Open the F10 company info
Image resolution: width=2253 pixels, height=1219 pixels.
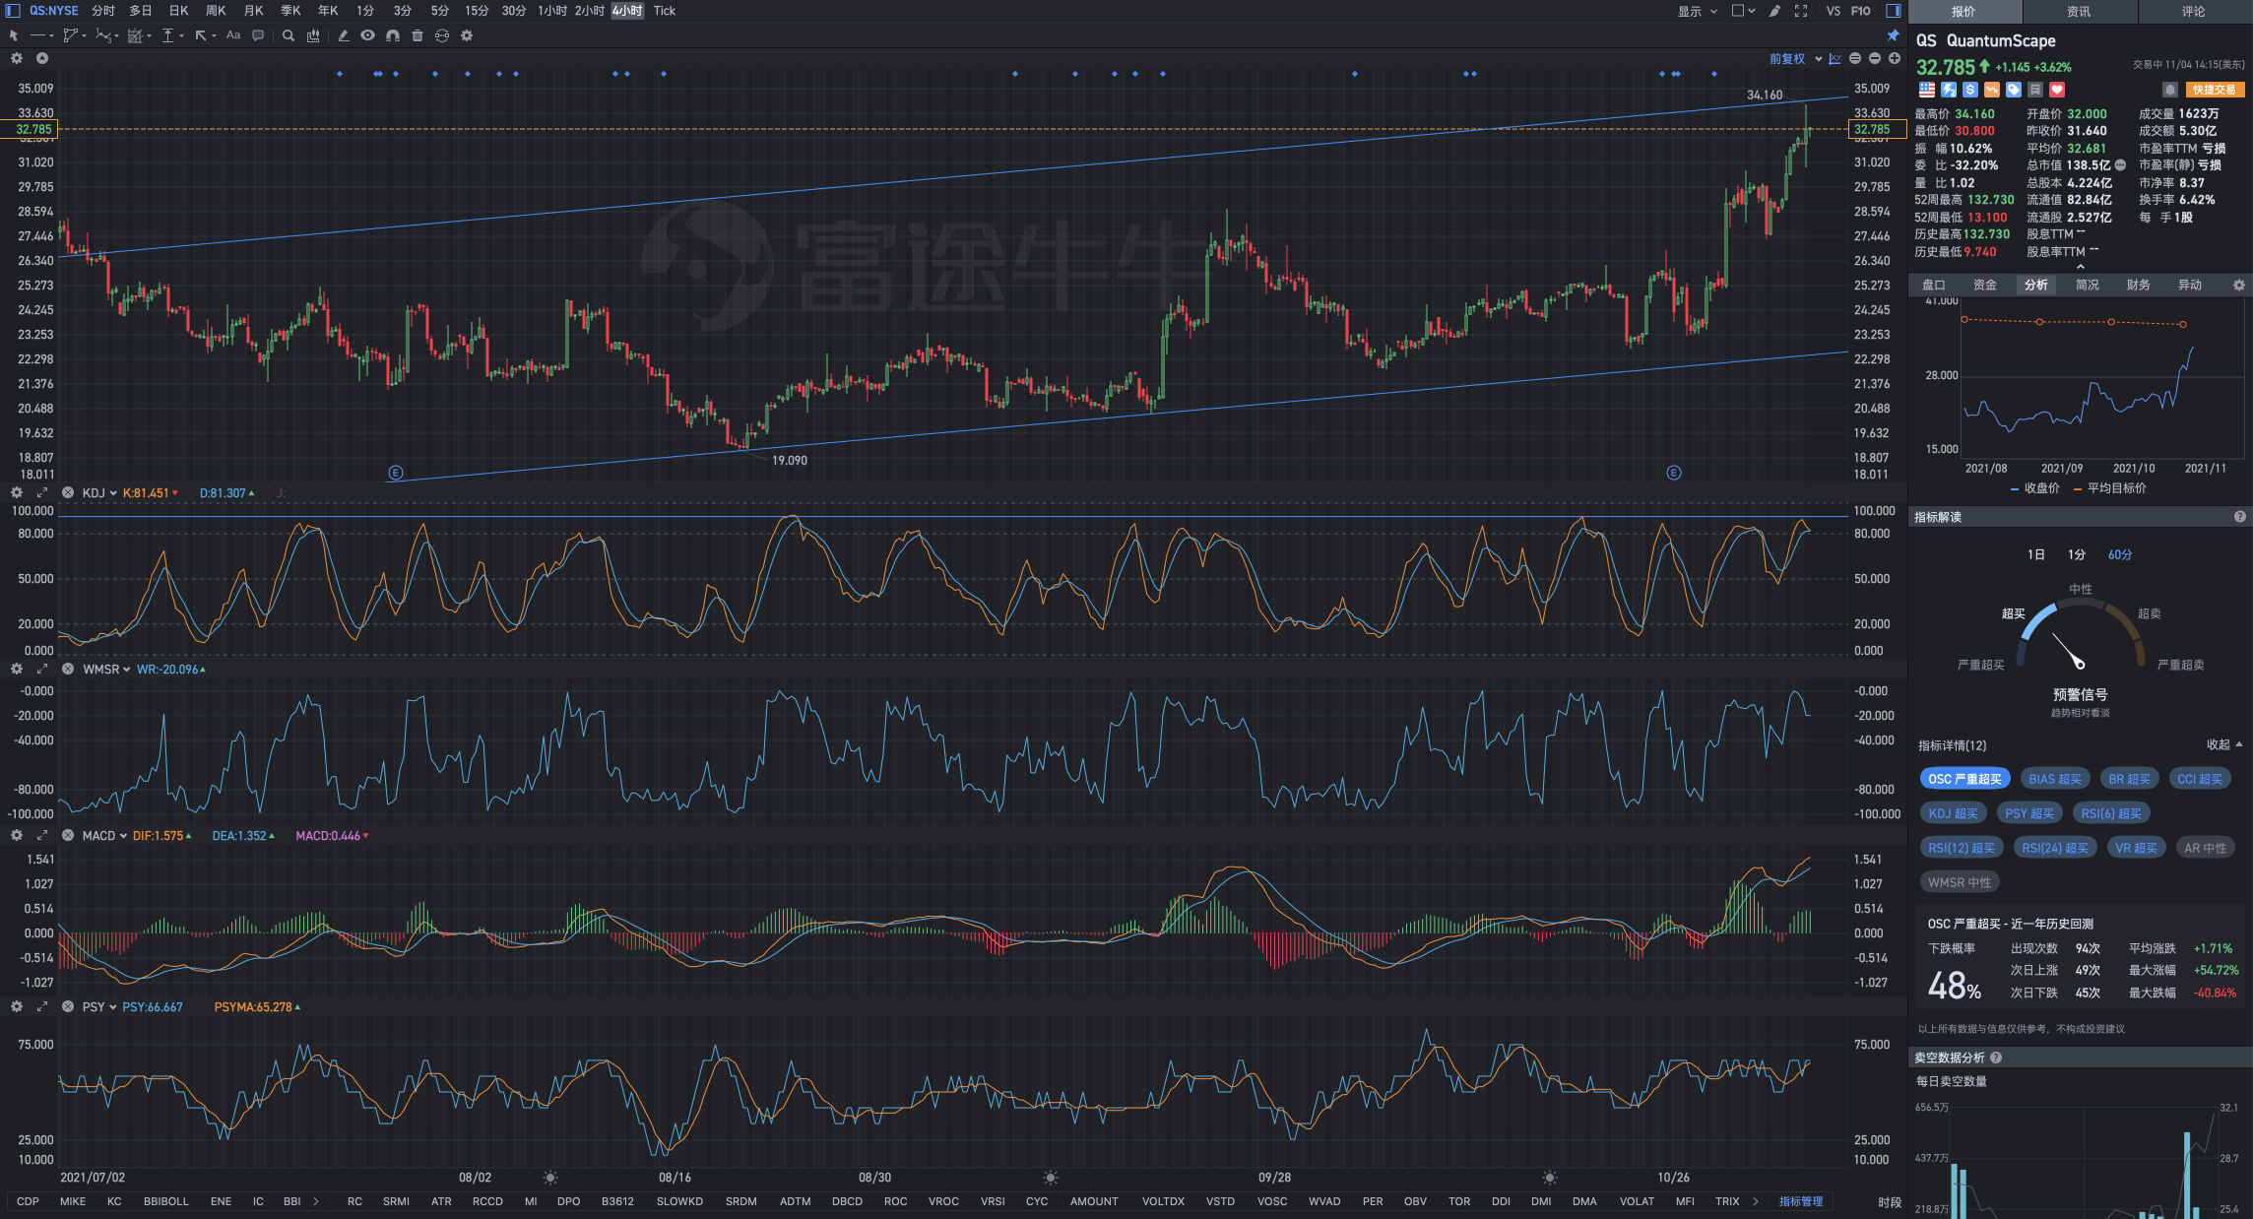[x=1860, y=11]
